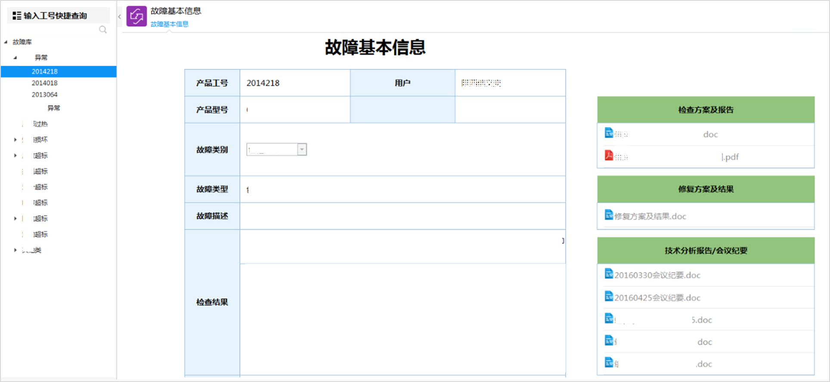Click doc icon for 修复方案及结果.doc

coord(609,215)
